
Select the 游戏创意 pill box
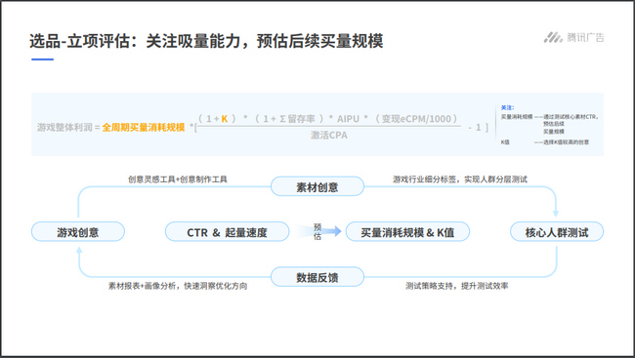[78, 232]
